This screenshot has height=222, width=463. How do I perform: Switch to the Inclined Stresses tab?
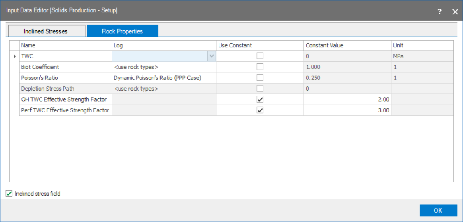pyautogui.click(x=46, y=31)
